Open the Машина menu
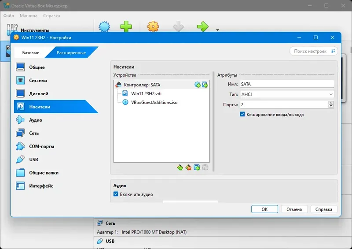 [x=29, y=16]
